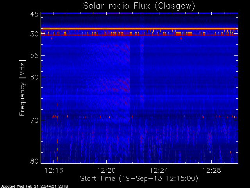Click the 12:24 time tick label
This screenshot has height=188, width=250.
tap(159, 171)
